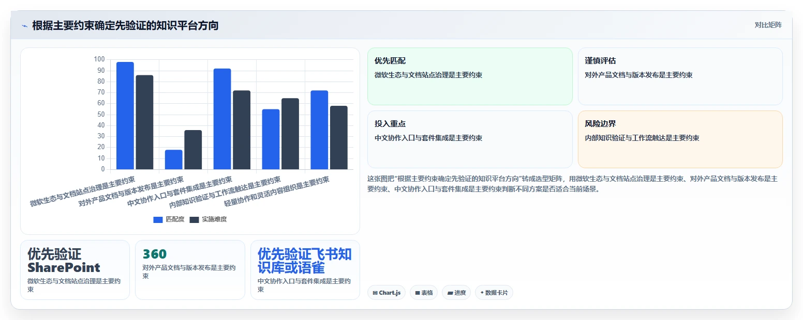Click the 风险边界 card description text
Image resolution: width=803 pixels, height=320 pixels.
point(642,138)
